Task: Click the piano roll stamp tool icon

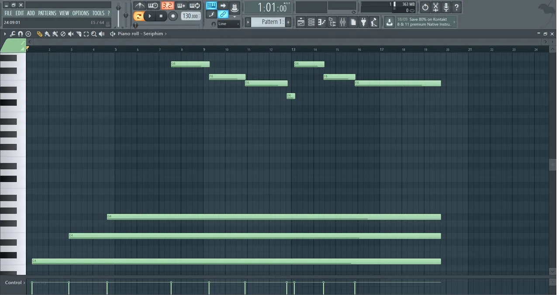Action: 28,34
